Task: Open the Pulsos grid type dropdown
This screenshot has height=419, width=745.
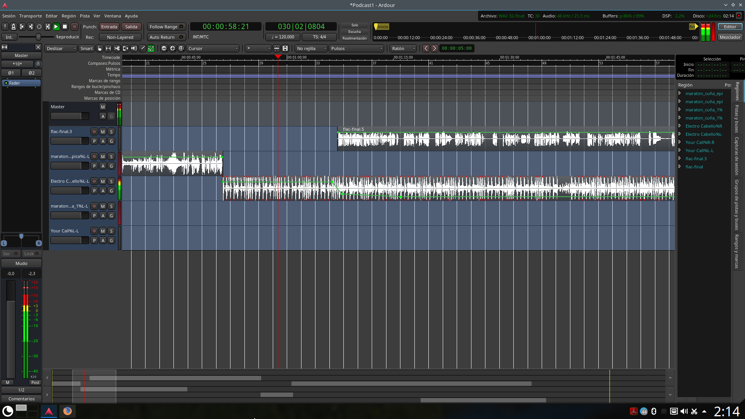Action: click(x=357, y=48)
